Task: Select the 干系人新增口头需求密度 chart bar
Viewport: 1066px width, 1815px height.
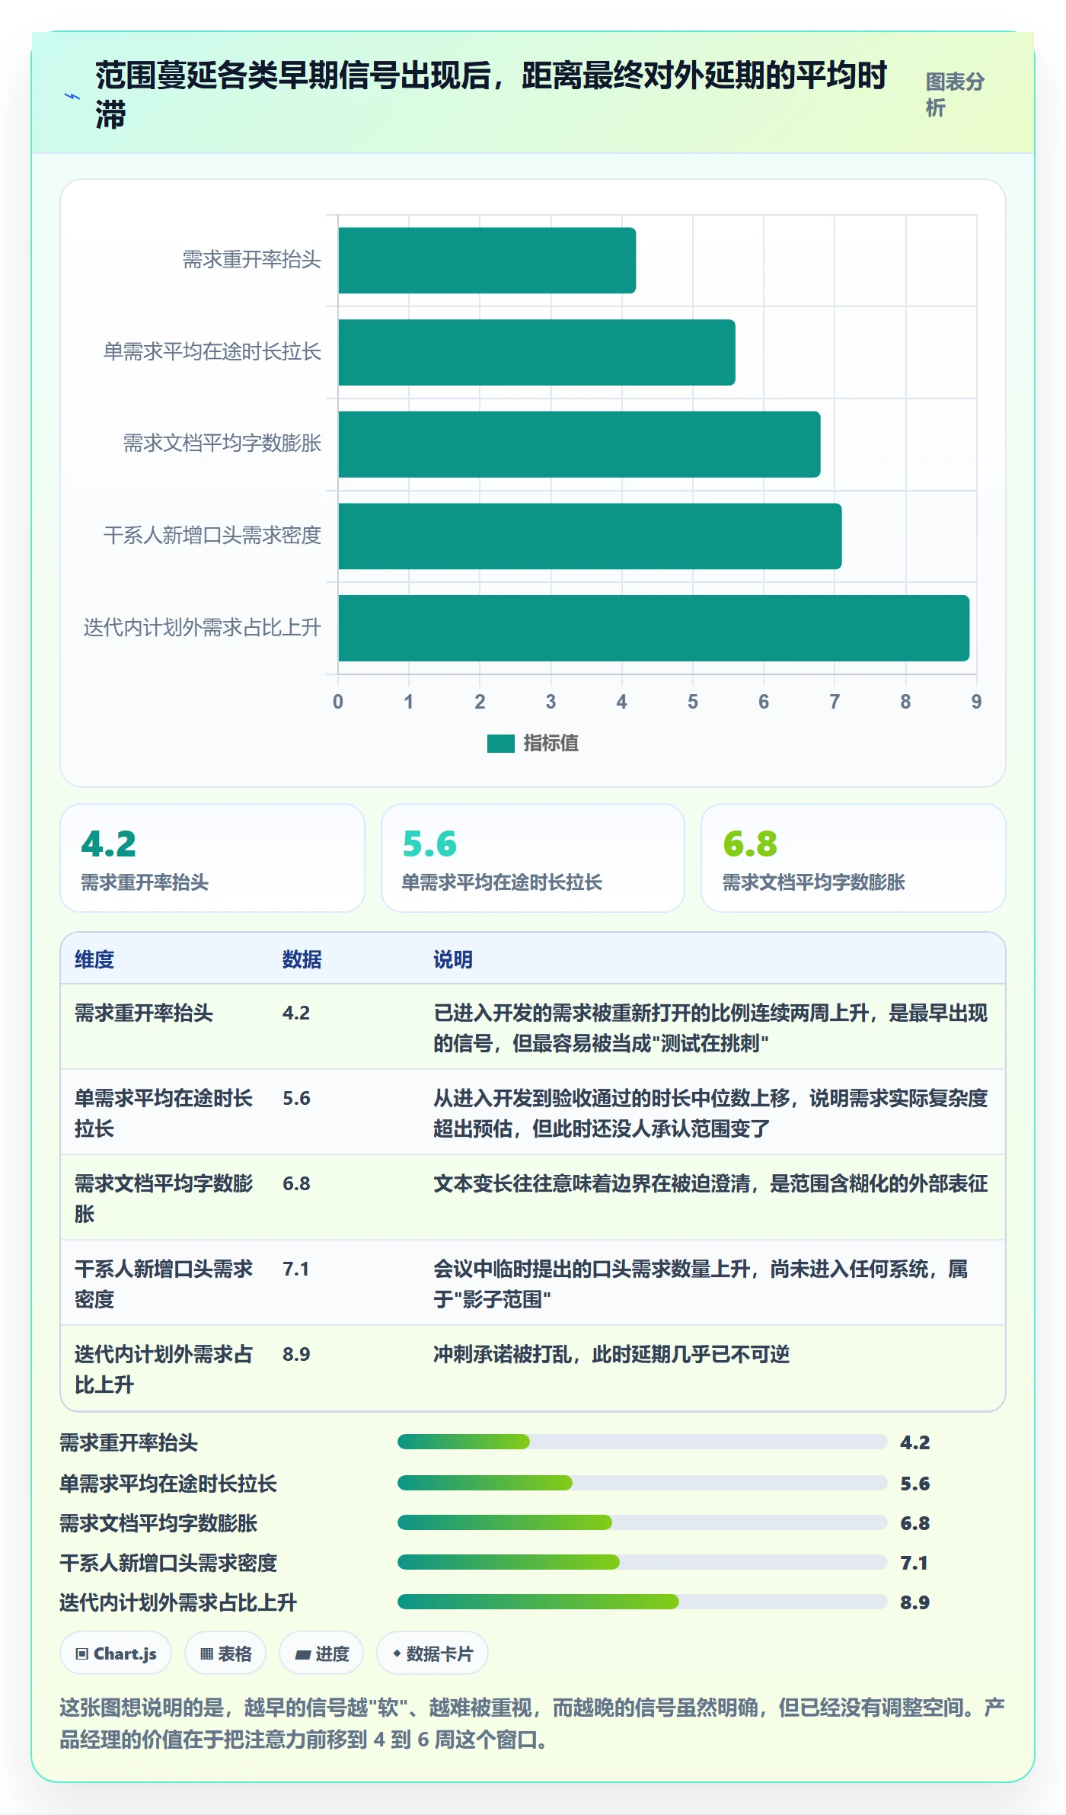Action: [x=589, y=536]
